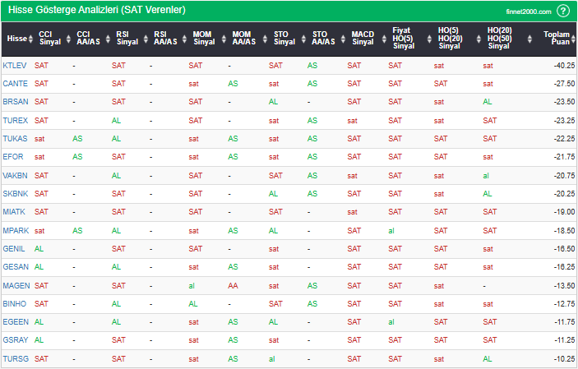This screenshot has width=578, height=369.
Task: Open the help question mark icon
Action: (x=563, y=11)
